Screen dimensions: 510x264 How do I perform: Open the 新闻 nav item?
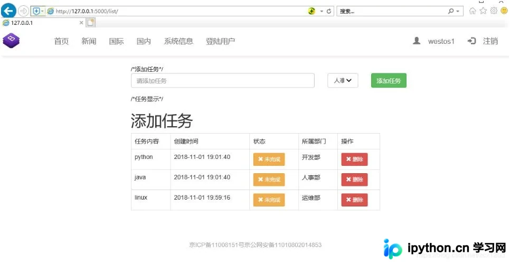[89, 41]
